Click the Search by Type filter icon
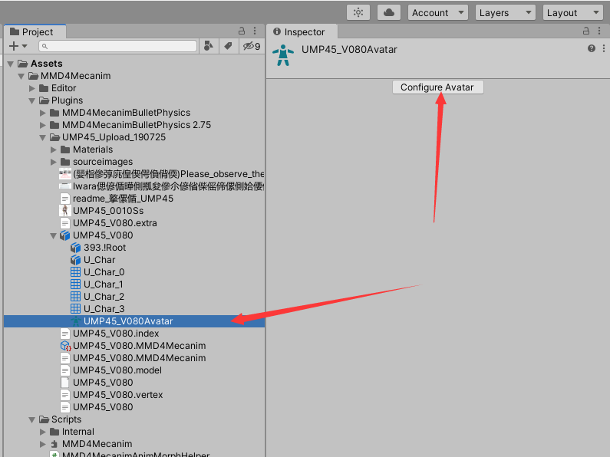Image resolution: width=610 pixels, height=457 pixels. (x=208, y=47)
